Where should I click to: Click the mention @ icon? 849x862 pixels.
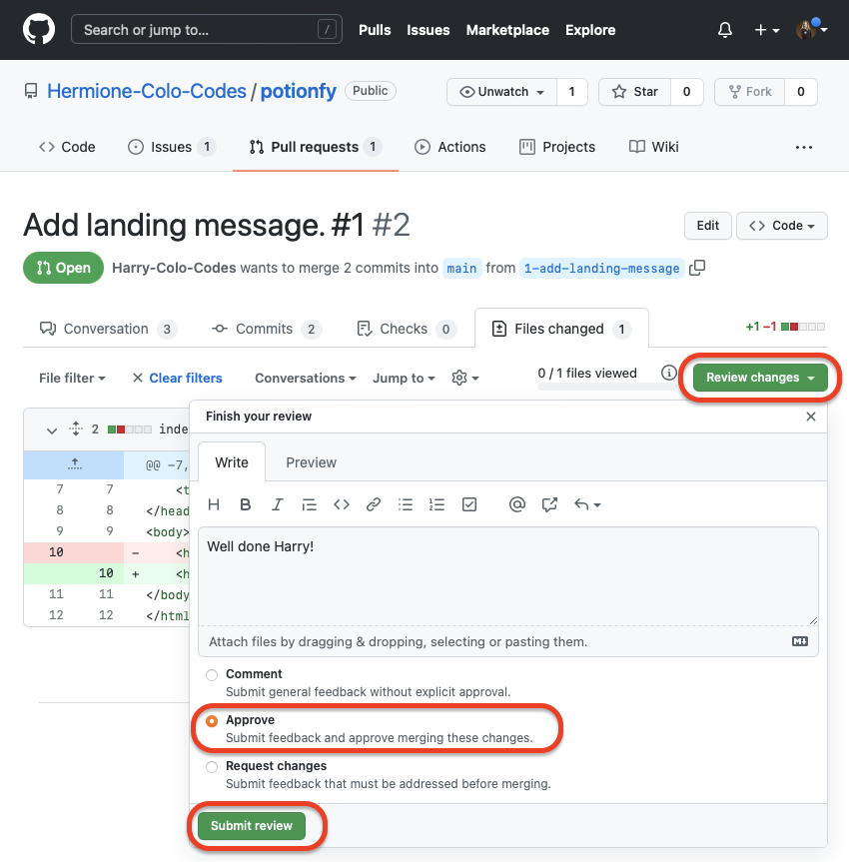click(x=516, y=504)
